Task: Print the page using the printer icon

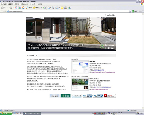Action: [x=53, y=8]
